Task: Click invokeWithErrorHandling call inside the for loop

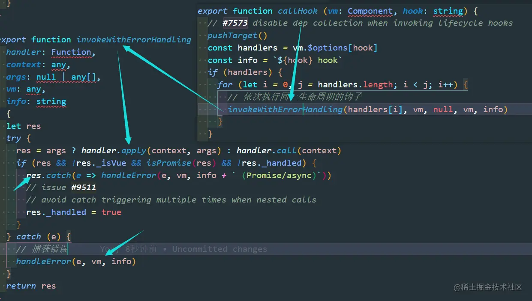Action: click(x=285, y=110)
